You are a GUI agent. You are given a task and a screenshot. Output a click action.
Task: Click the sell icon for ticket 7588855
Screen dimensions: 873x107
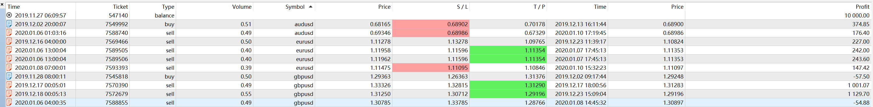pos(10,103)
